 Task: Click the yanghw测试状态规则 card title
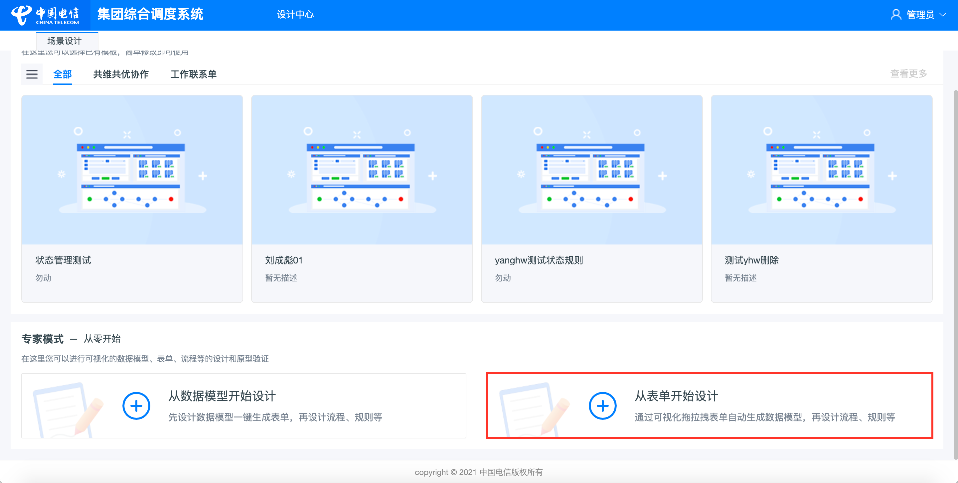point(539,260)
